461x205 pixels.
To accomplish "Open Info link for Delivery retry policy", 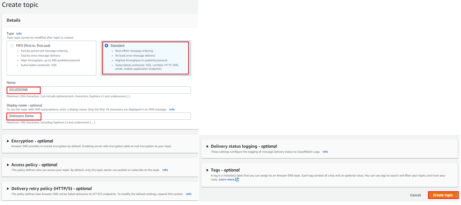I will point(188,194).
